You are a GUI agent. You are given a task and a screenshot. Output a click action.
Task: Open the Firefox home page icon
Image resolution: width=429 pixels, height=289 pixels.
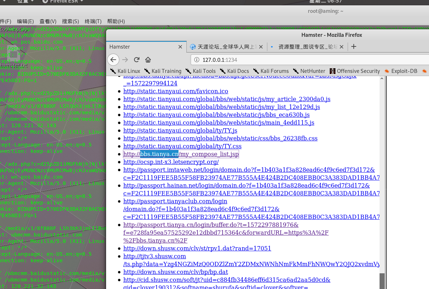coord(148,60)
